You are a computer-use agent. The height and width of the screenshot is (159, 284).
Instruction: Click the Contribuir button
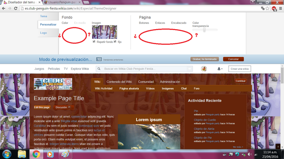pos(241,81)
